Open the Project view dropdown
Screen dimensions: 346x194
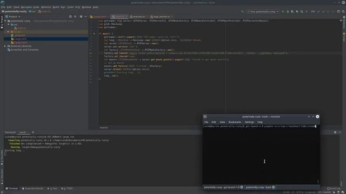(13, 17)
